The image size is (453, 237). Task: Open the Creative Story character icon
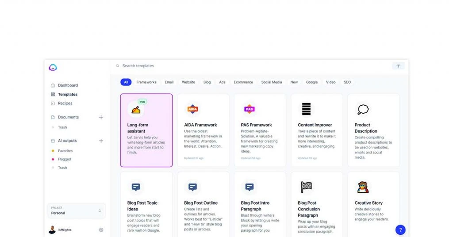point(363,187)
